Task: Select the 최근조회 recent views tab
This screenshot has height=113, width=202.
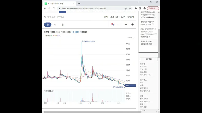Action: pos(148,59)
